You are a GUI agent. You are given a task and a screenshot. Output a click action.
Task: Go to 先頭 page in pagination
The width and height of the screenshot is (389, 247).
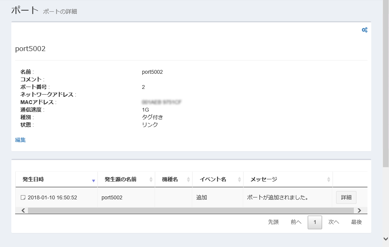(x=273, y=222)
